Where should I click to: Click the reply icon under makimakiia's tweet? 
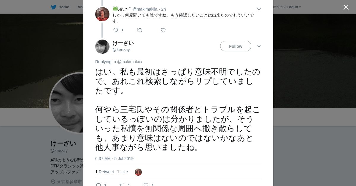116,30
